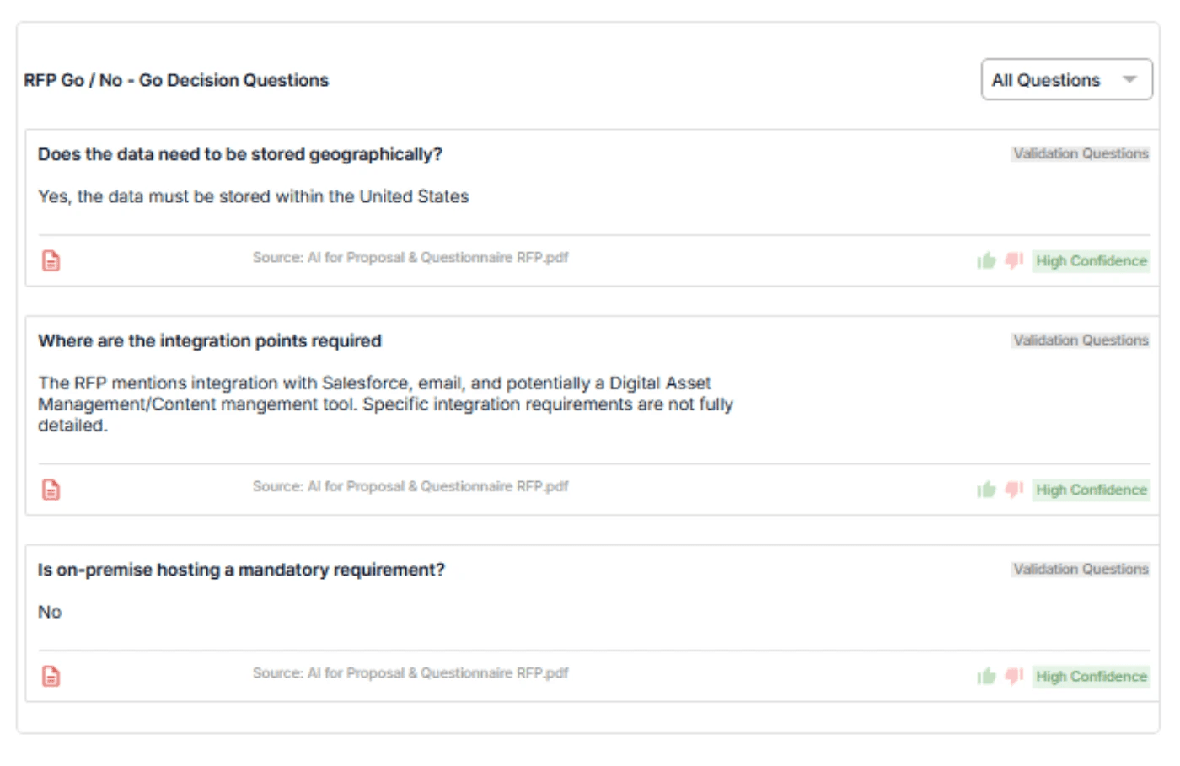Click High Confidence badge on integration points answer
1180x766 pixels.
click(x=1091, y=490)
